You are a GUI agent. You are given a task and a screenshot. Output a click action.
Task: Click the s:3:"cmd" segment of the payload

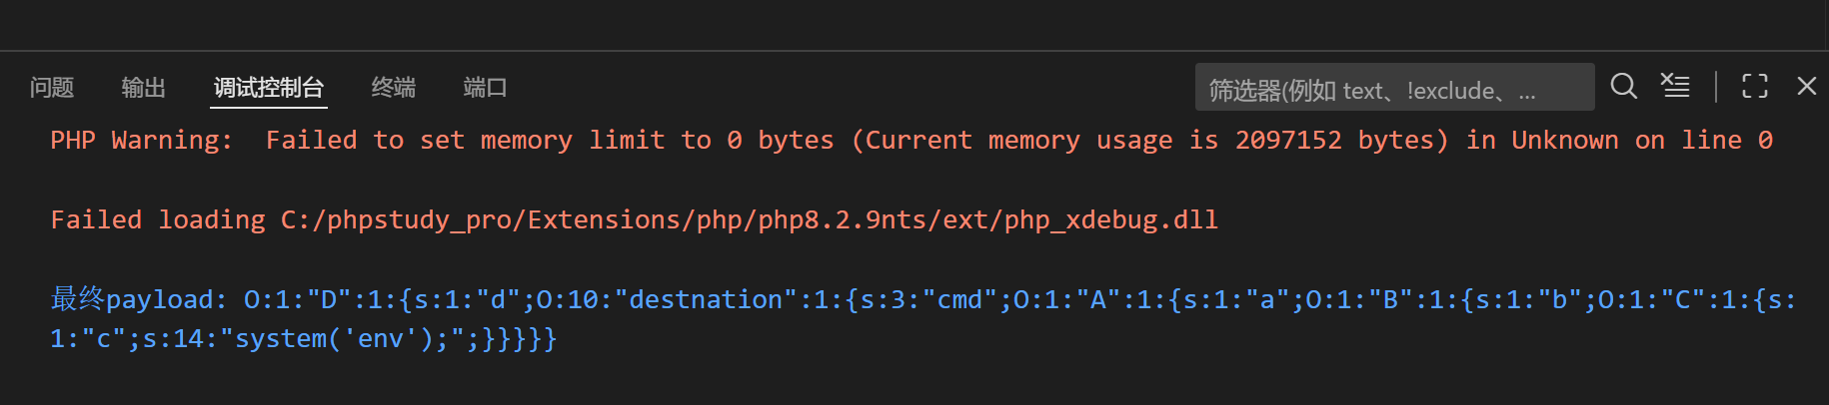coord(930,299)
